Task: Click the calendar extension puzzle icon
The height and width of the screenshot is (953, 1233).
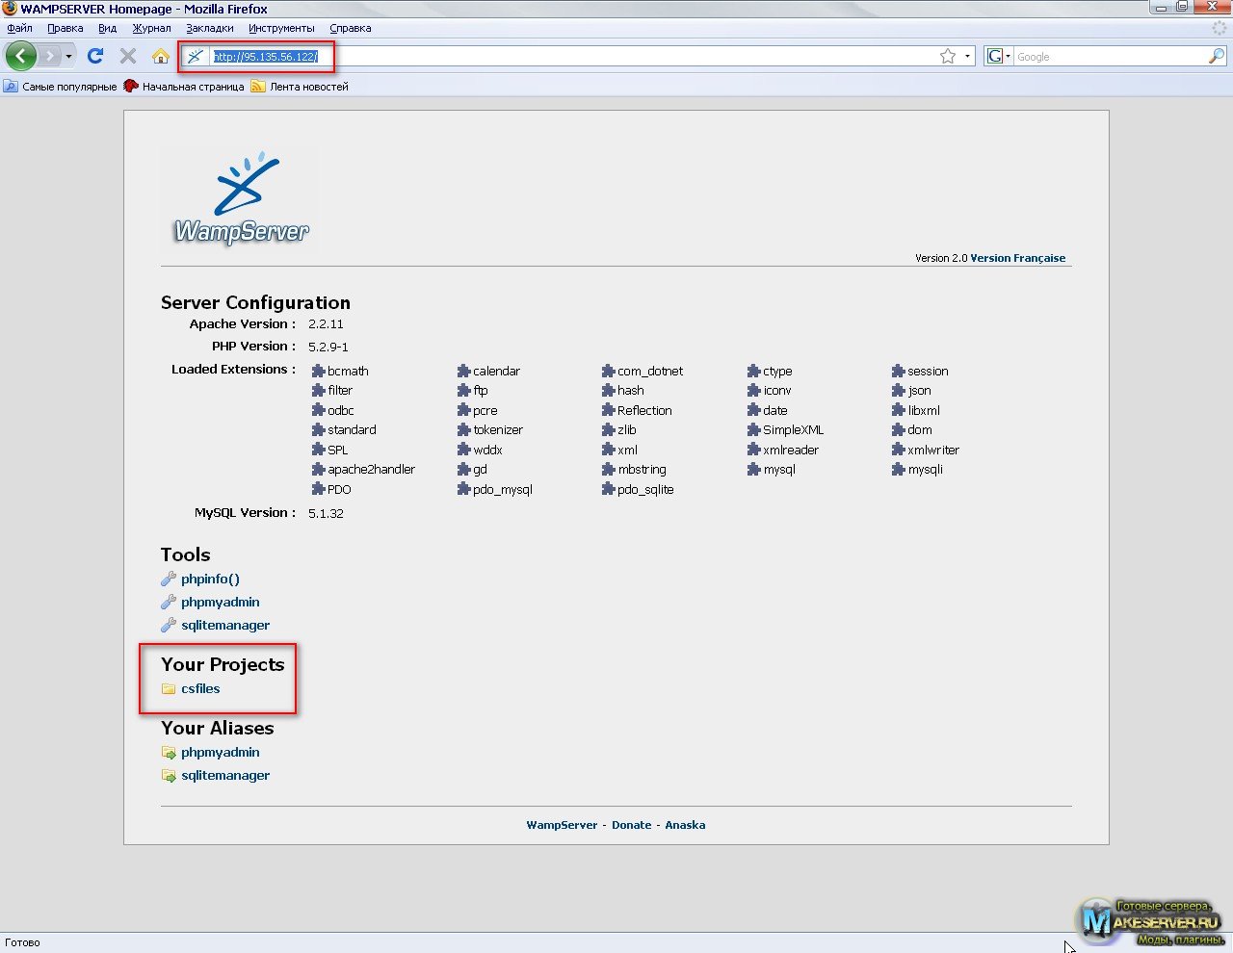Action: 463,371
